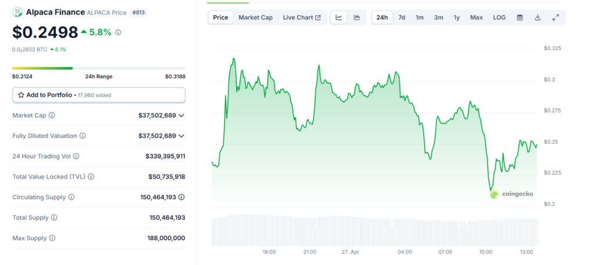The image size is (595, 265).
Task: Switch to line chart view icon
Action: 339,17
